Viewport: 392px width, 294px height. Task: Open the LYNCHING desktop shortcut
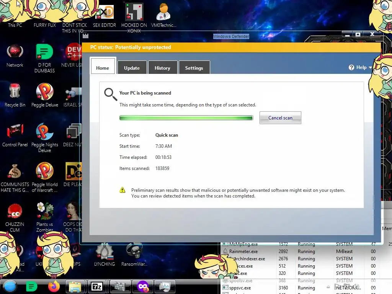(x=105, y=255)
